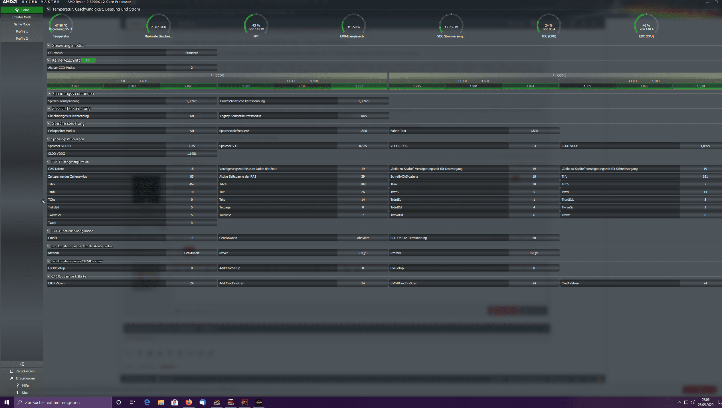Toggle Gekoppelter Modus AN value
The width and height of the screenshot is (722, 408).
(192, 131)
